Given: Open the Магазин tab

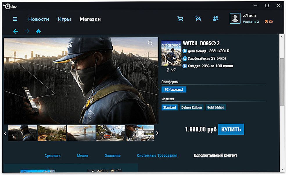Looking at the screenshot, I should (90, 19).
